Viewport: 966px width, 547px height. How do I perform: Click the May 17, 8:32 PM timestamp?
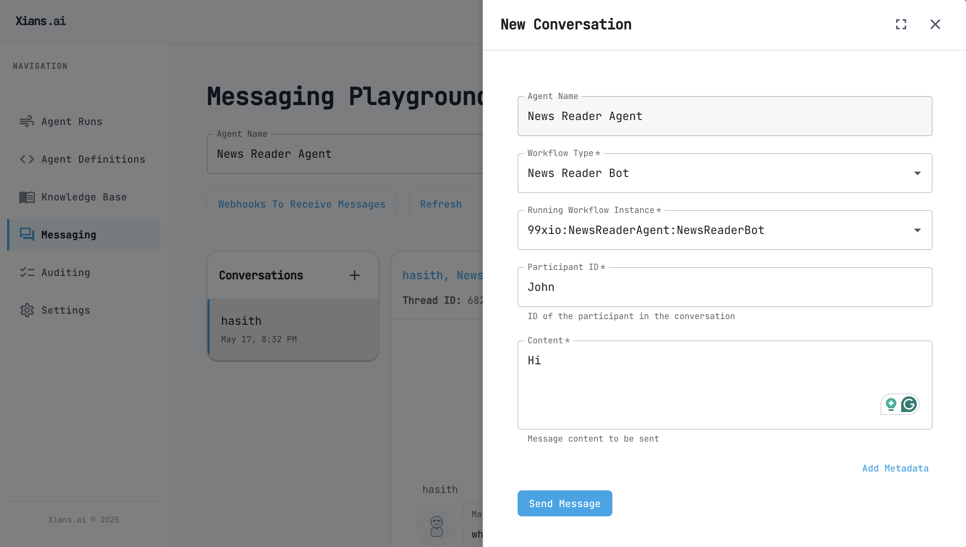coord(259,339)
